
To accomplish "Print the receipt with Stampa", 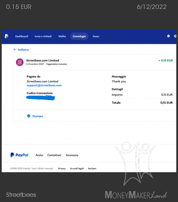I will 37,116.
